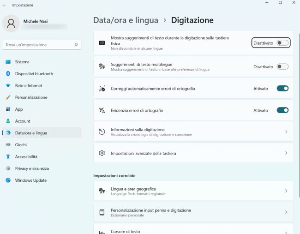Click the Sistema monitor icon
The image size is (300, 234).
pos(8,62)
